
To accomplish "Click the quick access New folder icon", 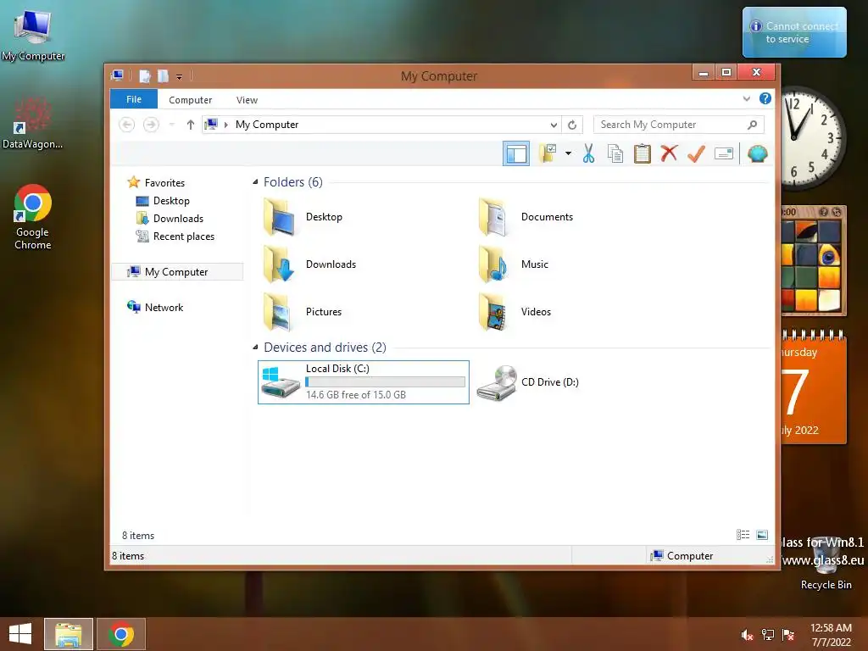I will [x=163, y=75].
